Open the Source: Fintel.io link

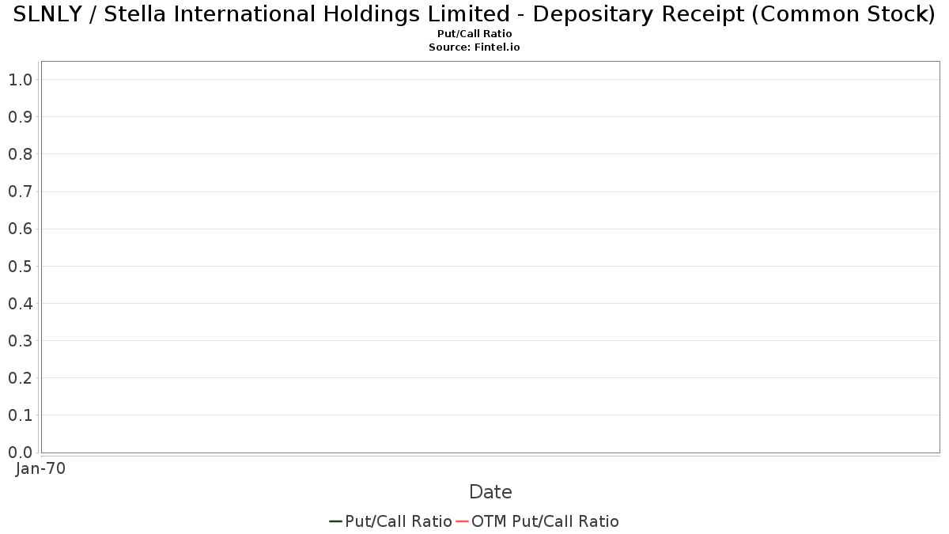tap(475, 47)
